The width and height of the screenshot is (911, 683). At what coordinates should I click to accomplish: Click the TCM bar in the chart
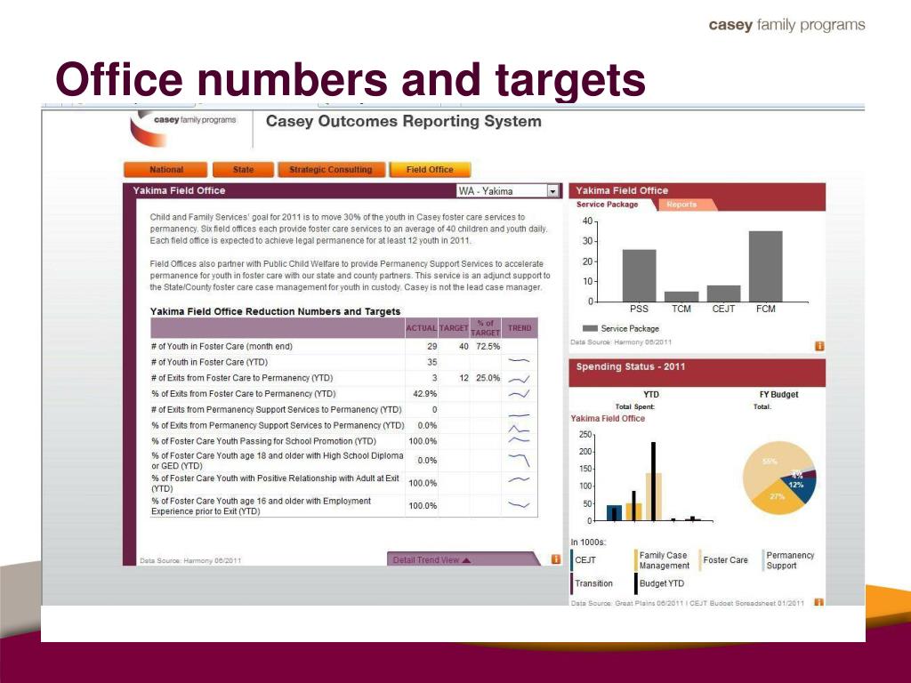(x=681, y=296)
